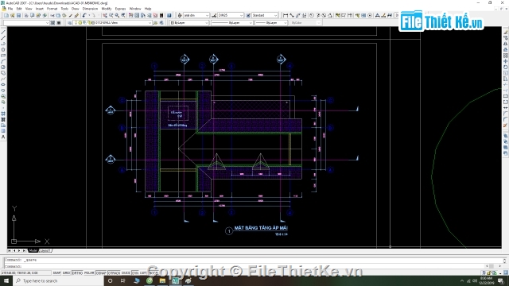Open the Dimension menu
This screenshot has height=286, width=509.
tap(90, 9)
